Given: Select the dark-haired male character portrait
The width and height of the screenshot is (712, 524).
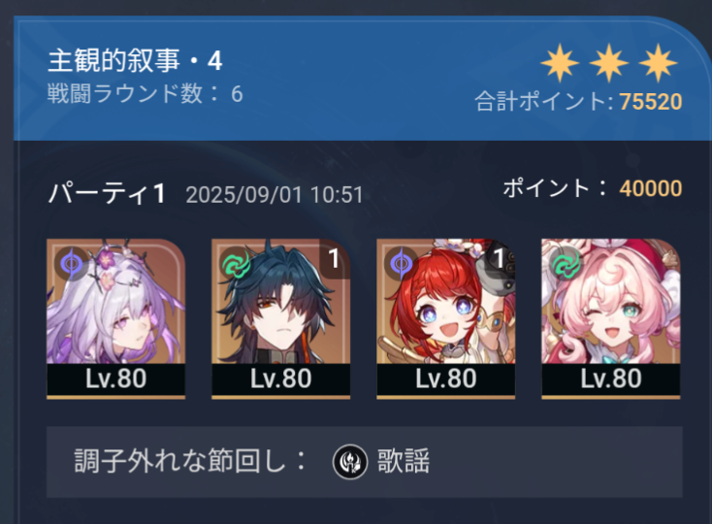Looking at the screenshot, I should click(280, 318).
